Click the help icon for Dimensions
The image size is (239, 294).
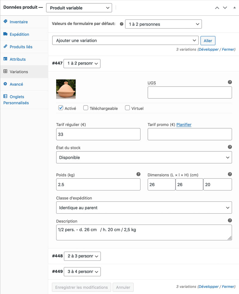click(x=230, y=174)
